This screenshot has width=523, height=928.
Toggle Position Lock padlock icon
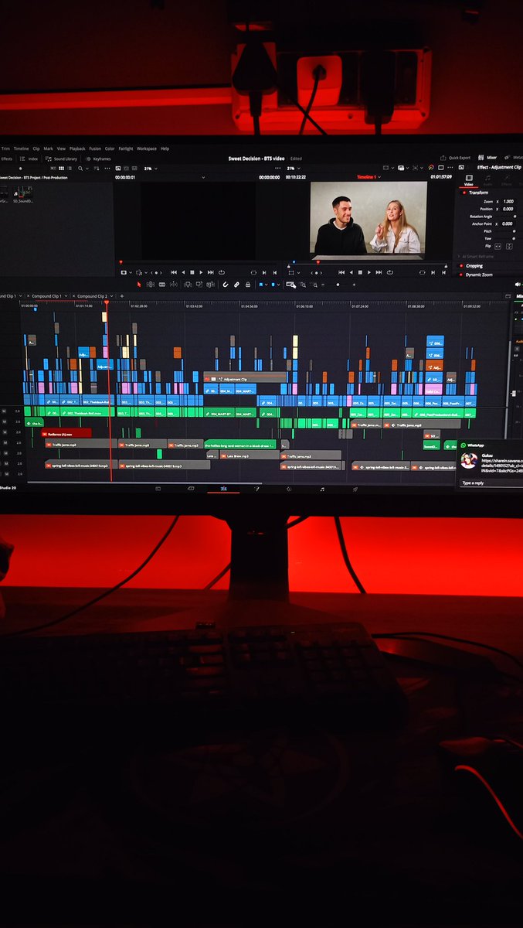(x=248, y=285)
